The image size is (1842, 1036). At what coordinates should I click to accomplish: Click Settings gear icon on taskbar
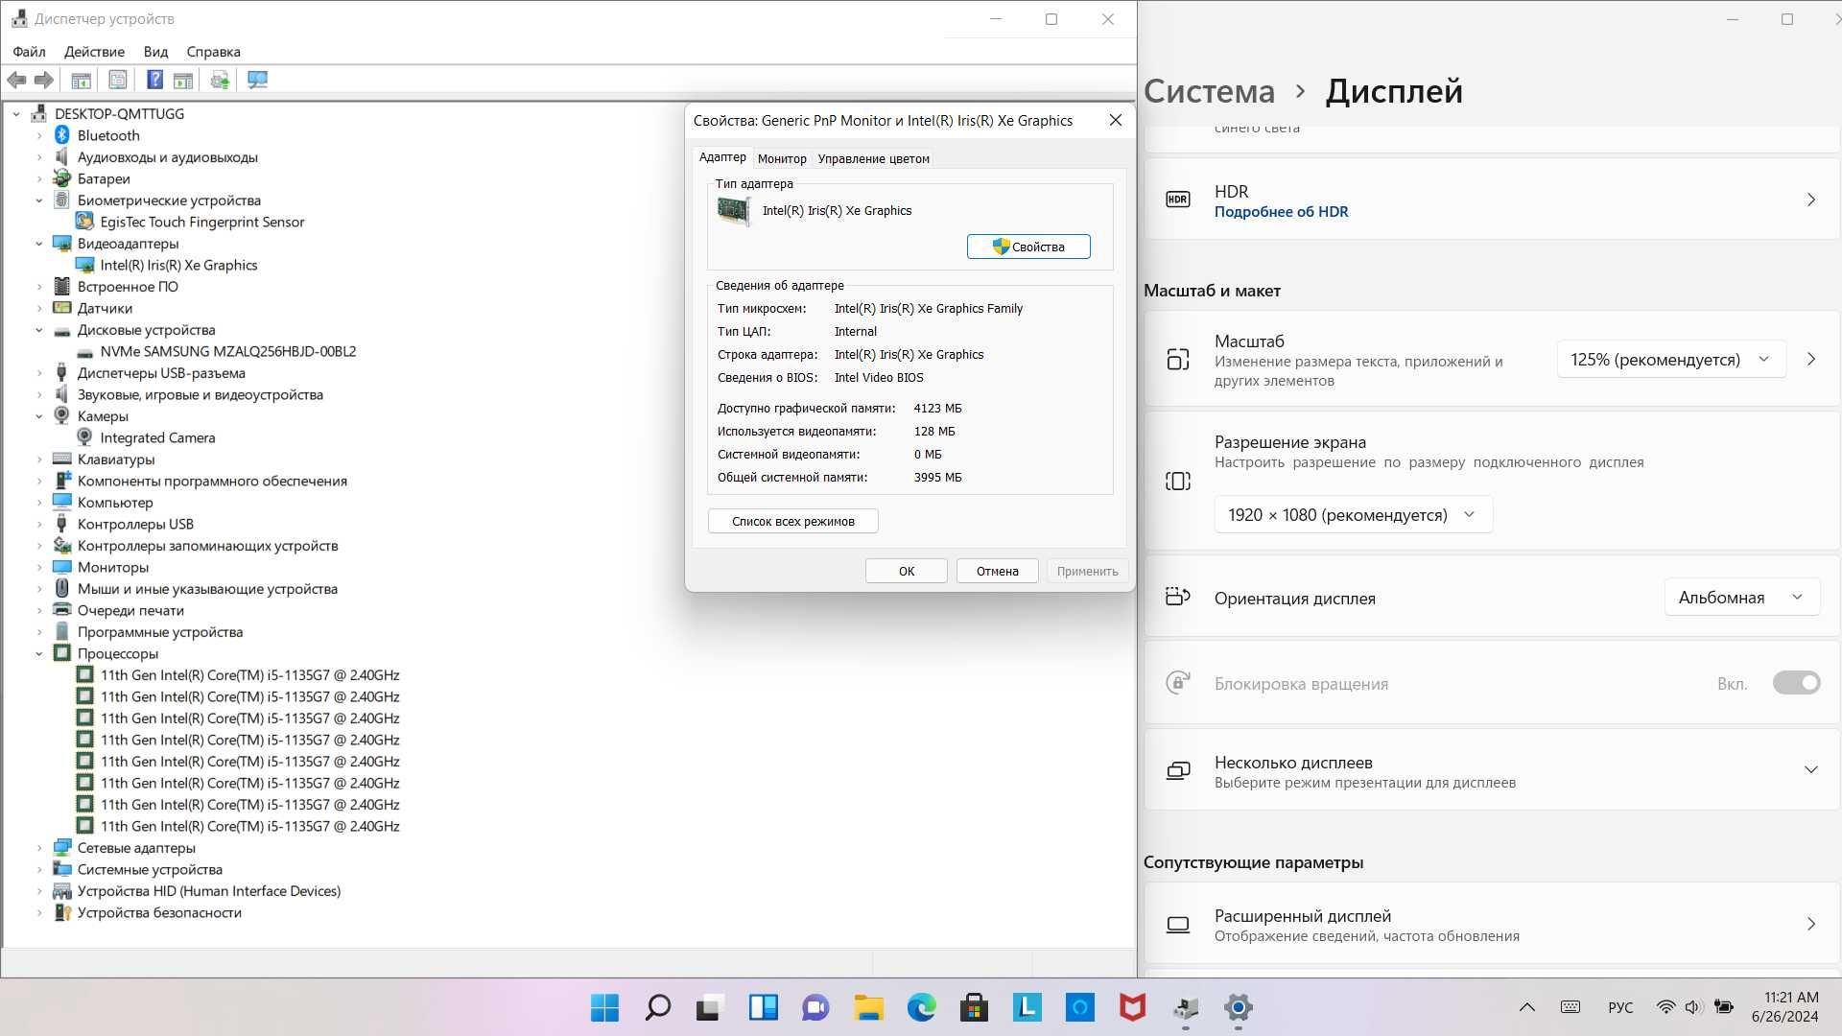1239,1007
